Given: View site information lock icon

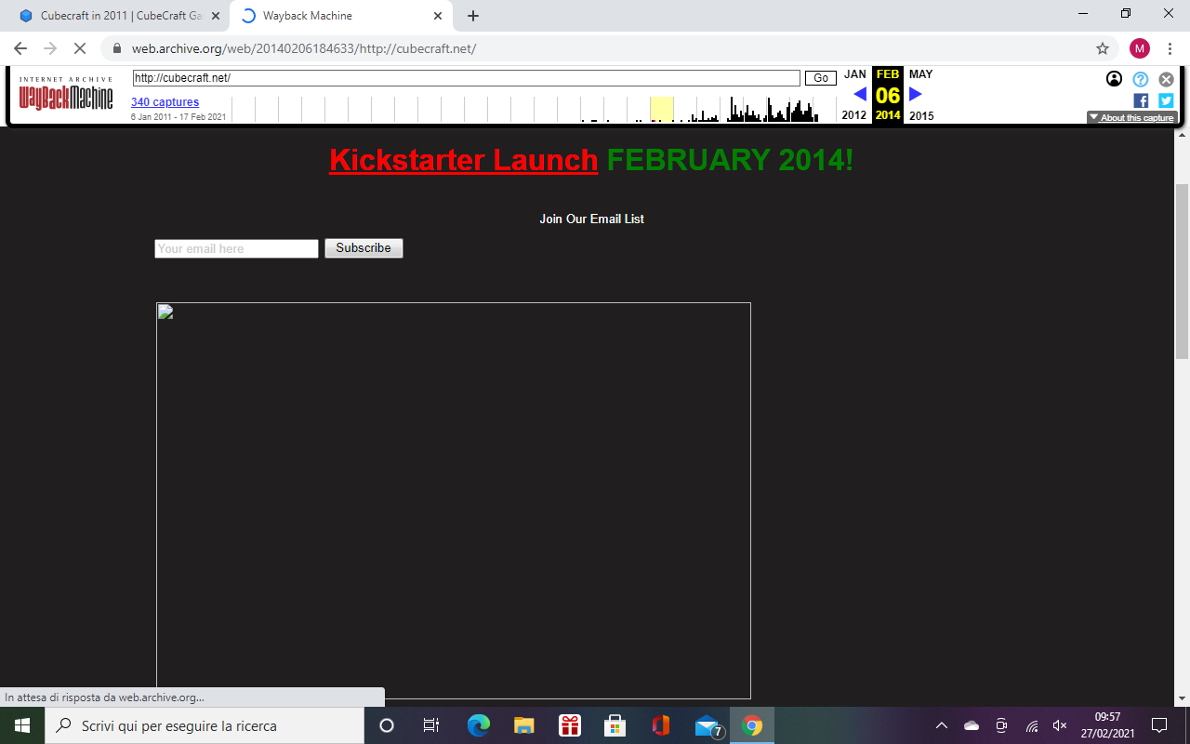Looking at the screenshot, I should click(117, 48).
